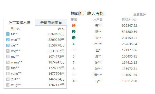Click orange rank 1 circle for 海***

click(74, 25)
